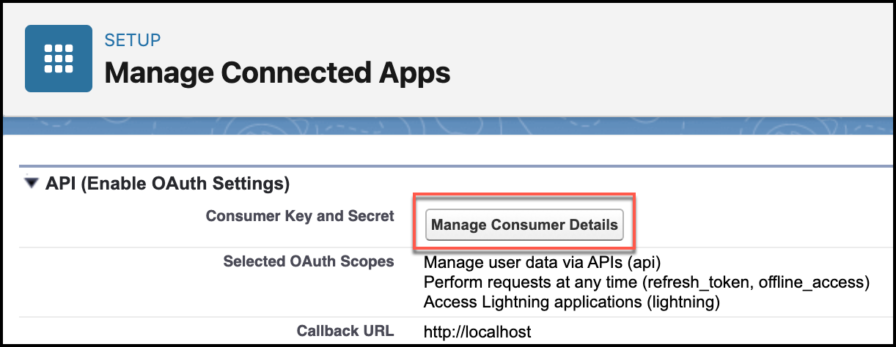This screenshot has height=347, width=896.
Task: Click the Manage Consumer Details button
Action: (524, 225)
